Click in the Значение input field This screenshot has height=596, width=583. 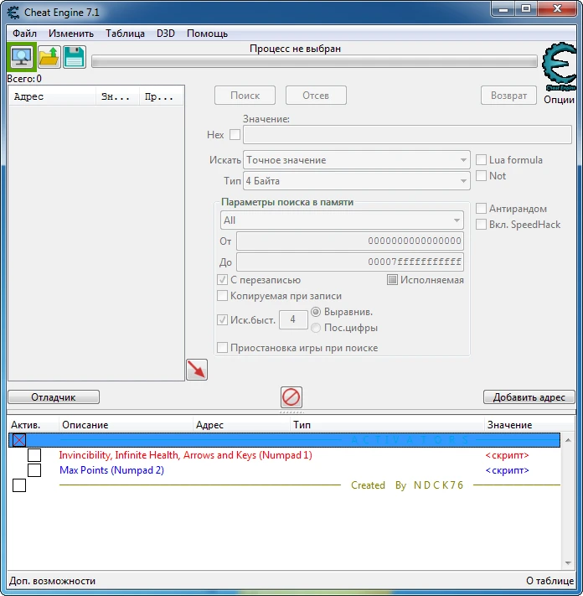point(407,135)
